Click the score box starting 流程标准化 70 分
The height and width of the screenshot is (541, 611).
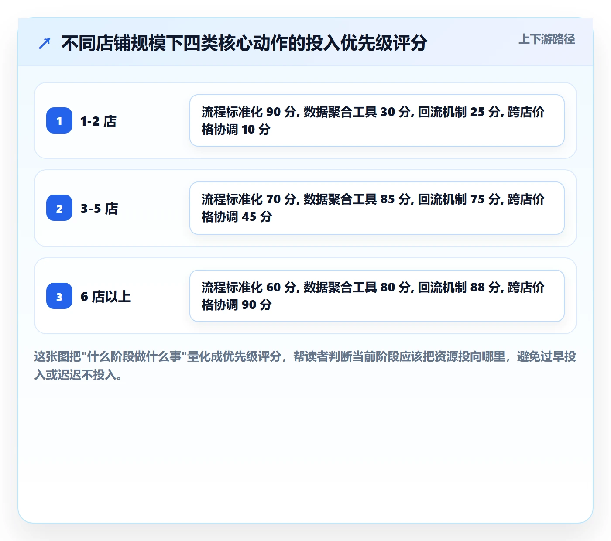[x=377, y=208]
